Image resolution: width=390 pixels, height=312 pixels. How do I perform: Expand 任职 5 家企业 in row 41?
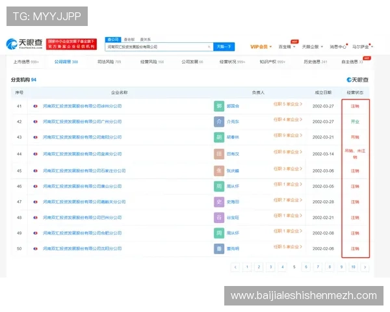(x=288, y=104)
